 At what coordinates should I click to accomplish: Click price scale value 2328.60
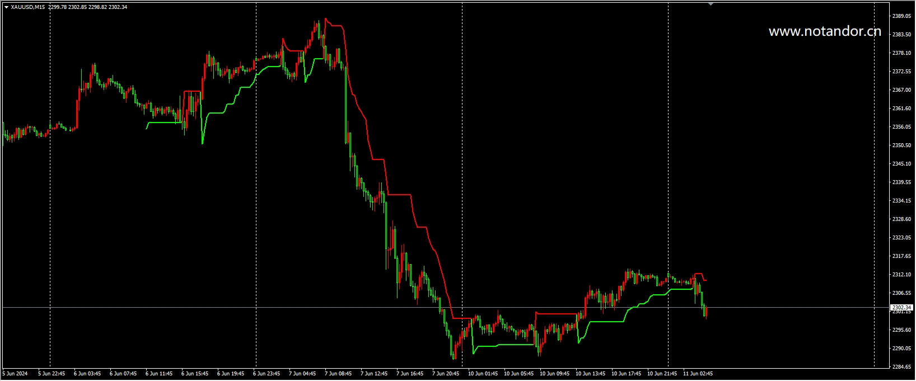pyautogui.click(x=901, y=219)
